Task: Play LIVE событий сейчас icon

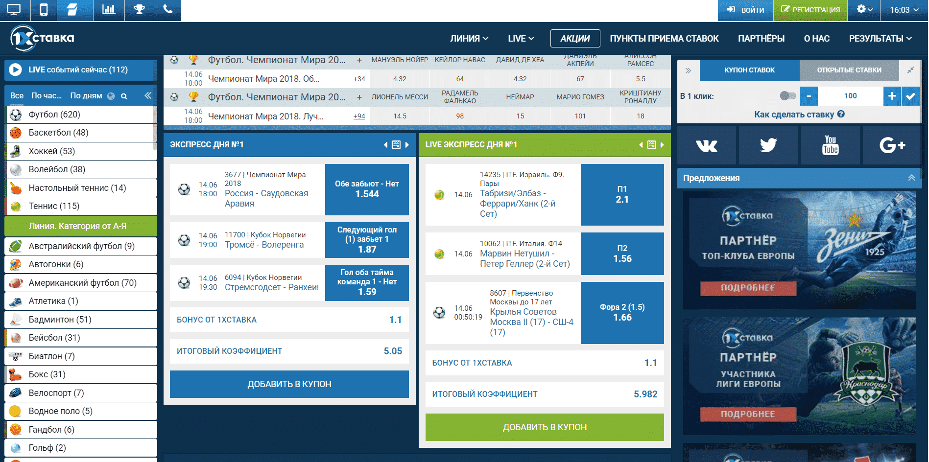Action: click(15, 69)
